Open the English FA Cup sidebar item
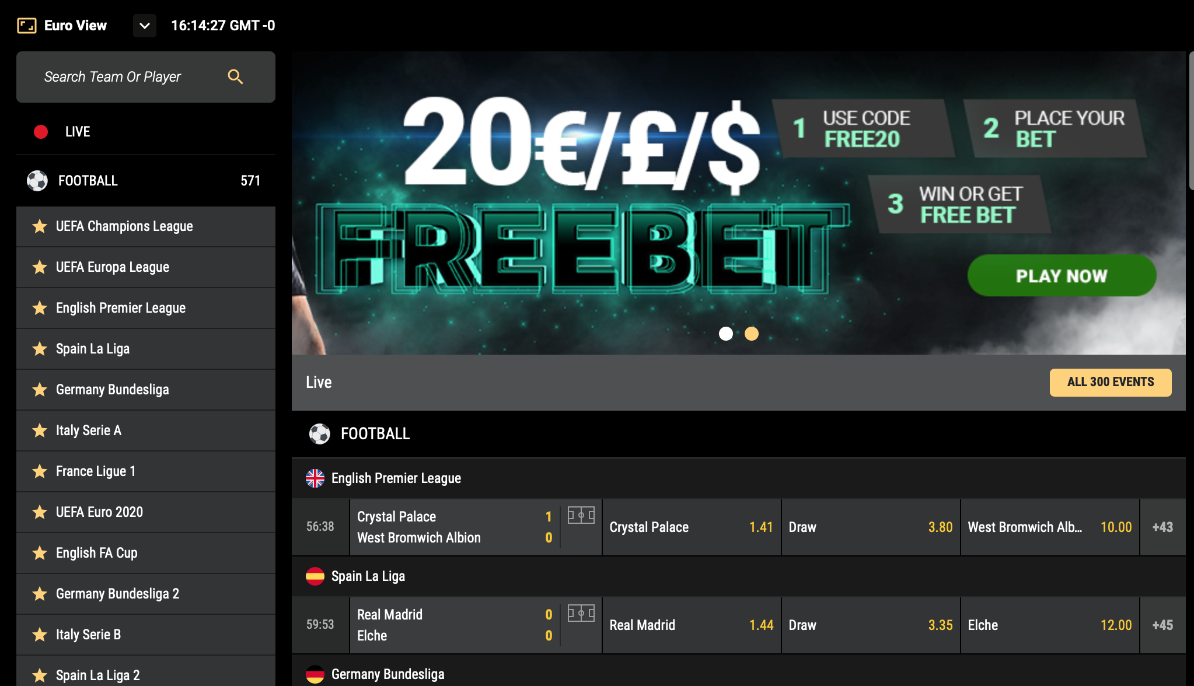The height and width of the screenshot is (686, 1194). click(146, 553)
